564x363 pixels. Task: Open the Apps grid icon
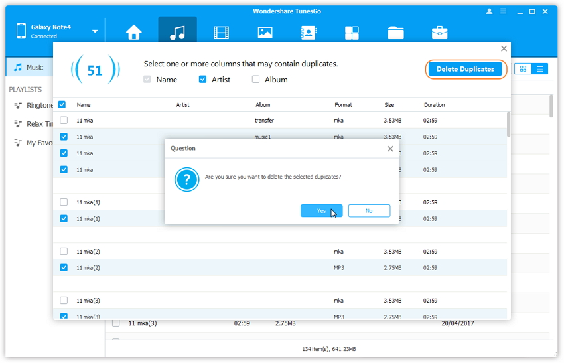pyautogui.click(x=352, y=32)
